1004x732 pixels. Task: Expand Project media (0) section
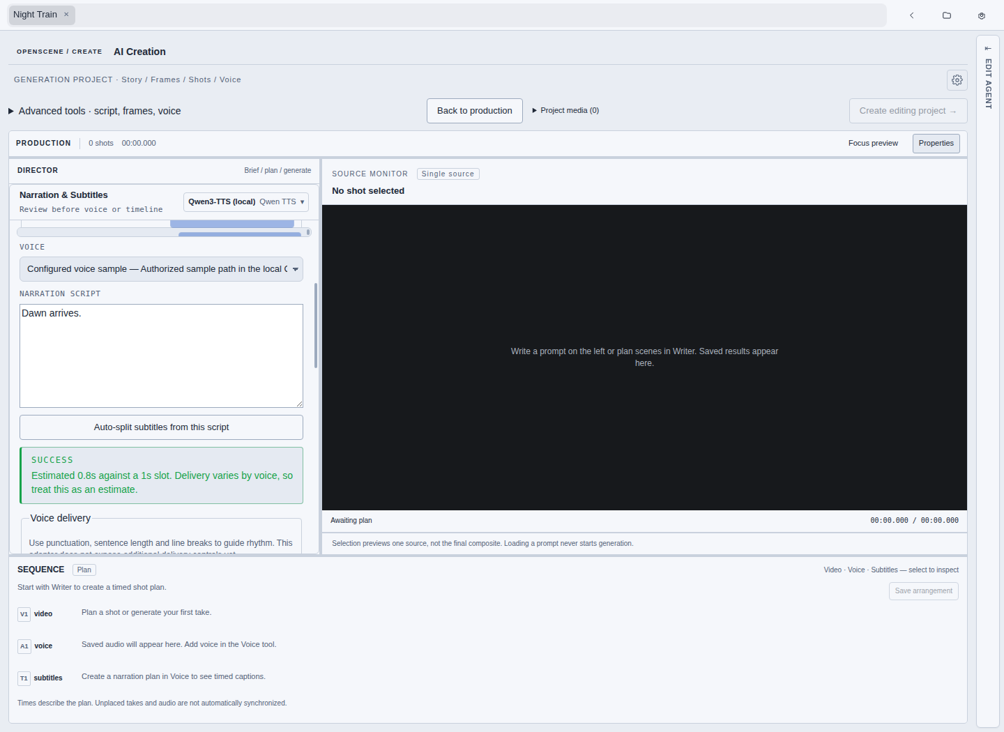point(565,110)
